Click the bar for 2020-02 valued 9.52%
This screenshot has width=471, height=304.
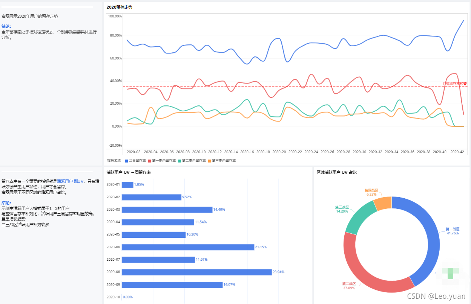tap(151, 197)
